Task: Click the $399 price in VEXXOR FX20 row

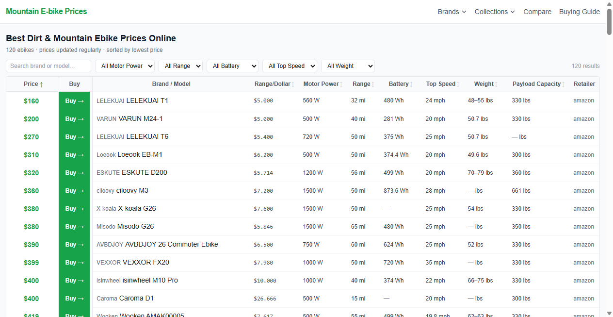Action: tap(31, 263)
